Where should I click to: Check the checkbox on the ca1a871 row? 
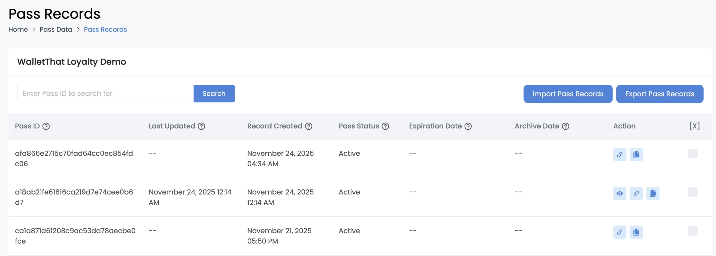click(x=693, y=231)
